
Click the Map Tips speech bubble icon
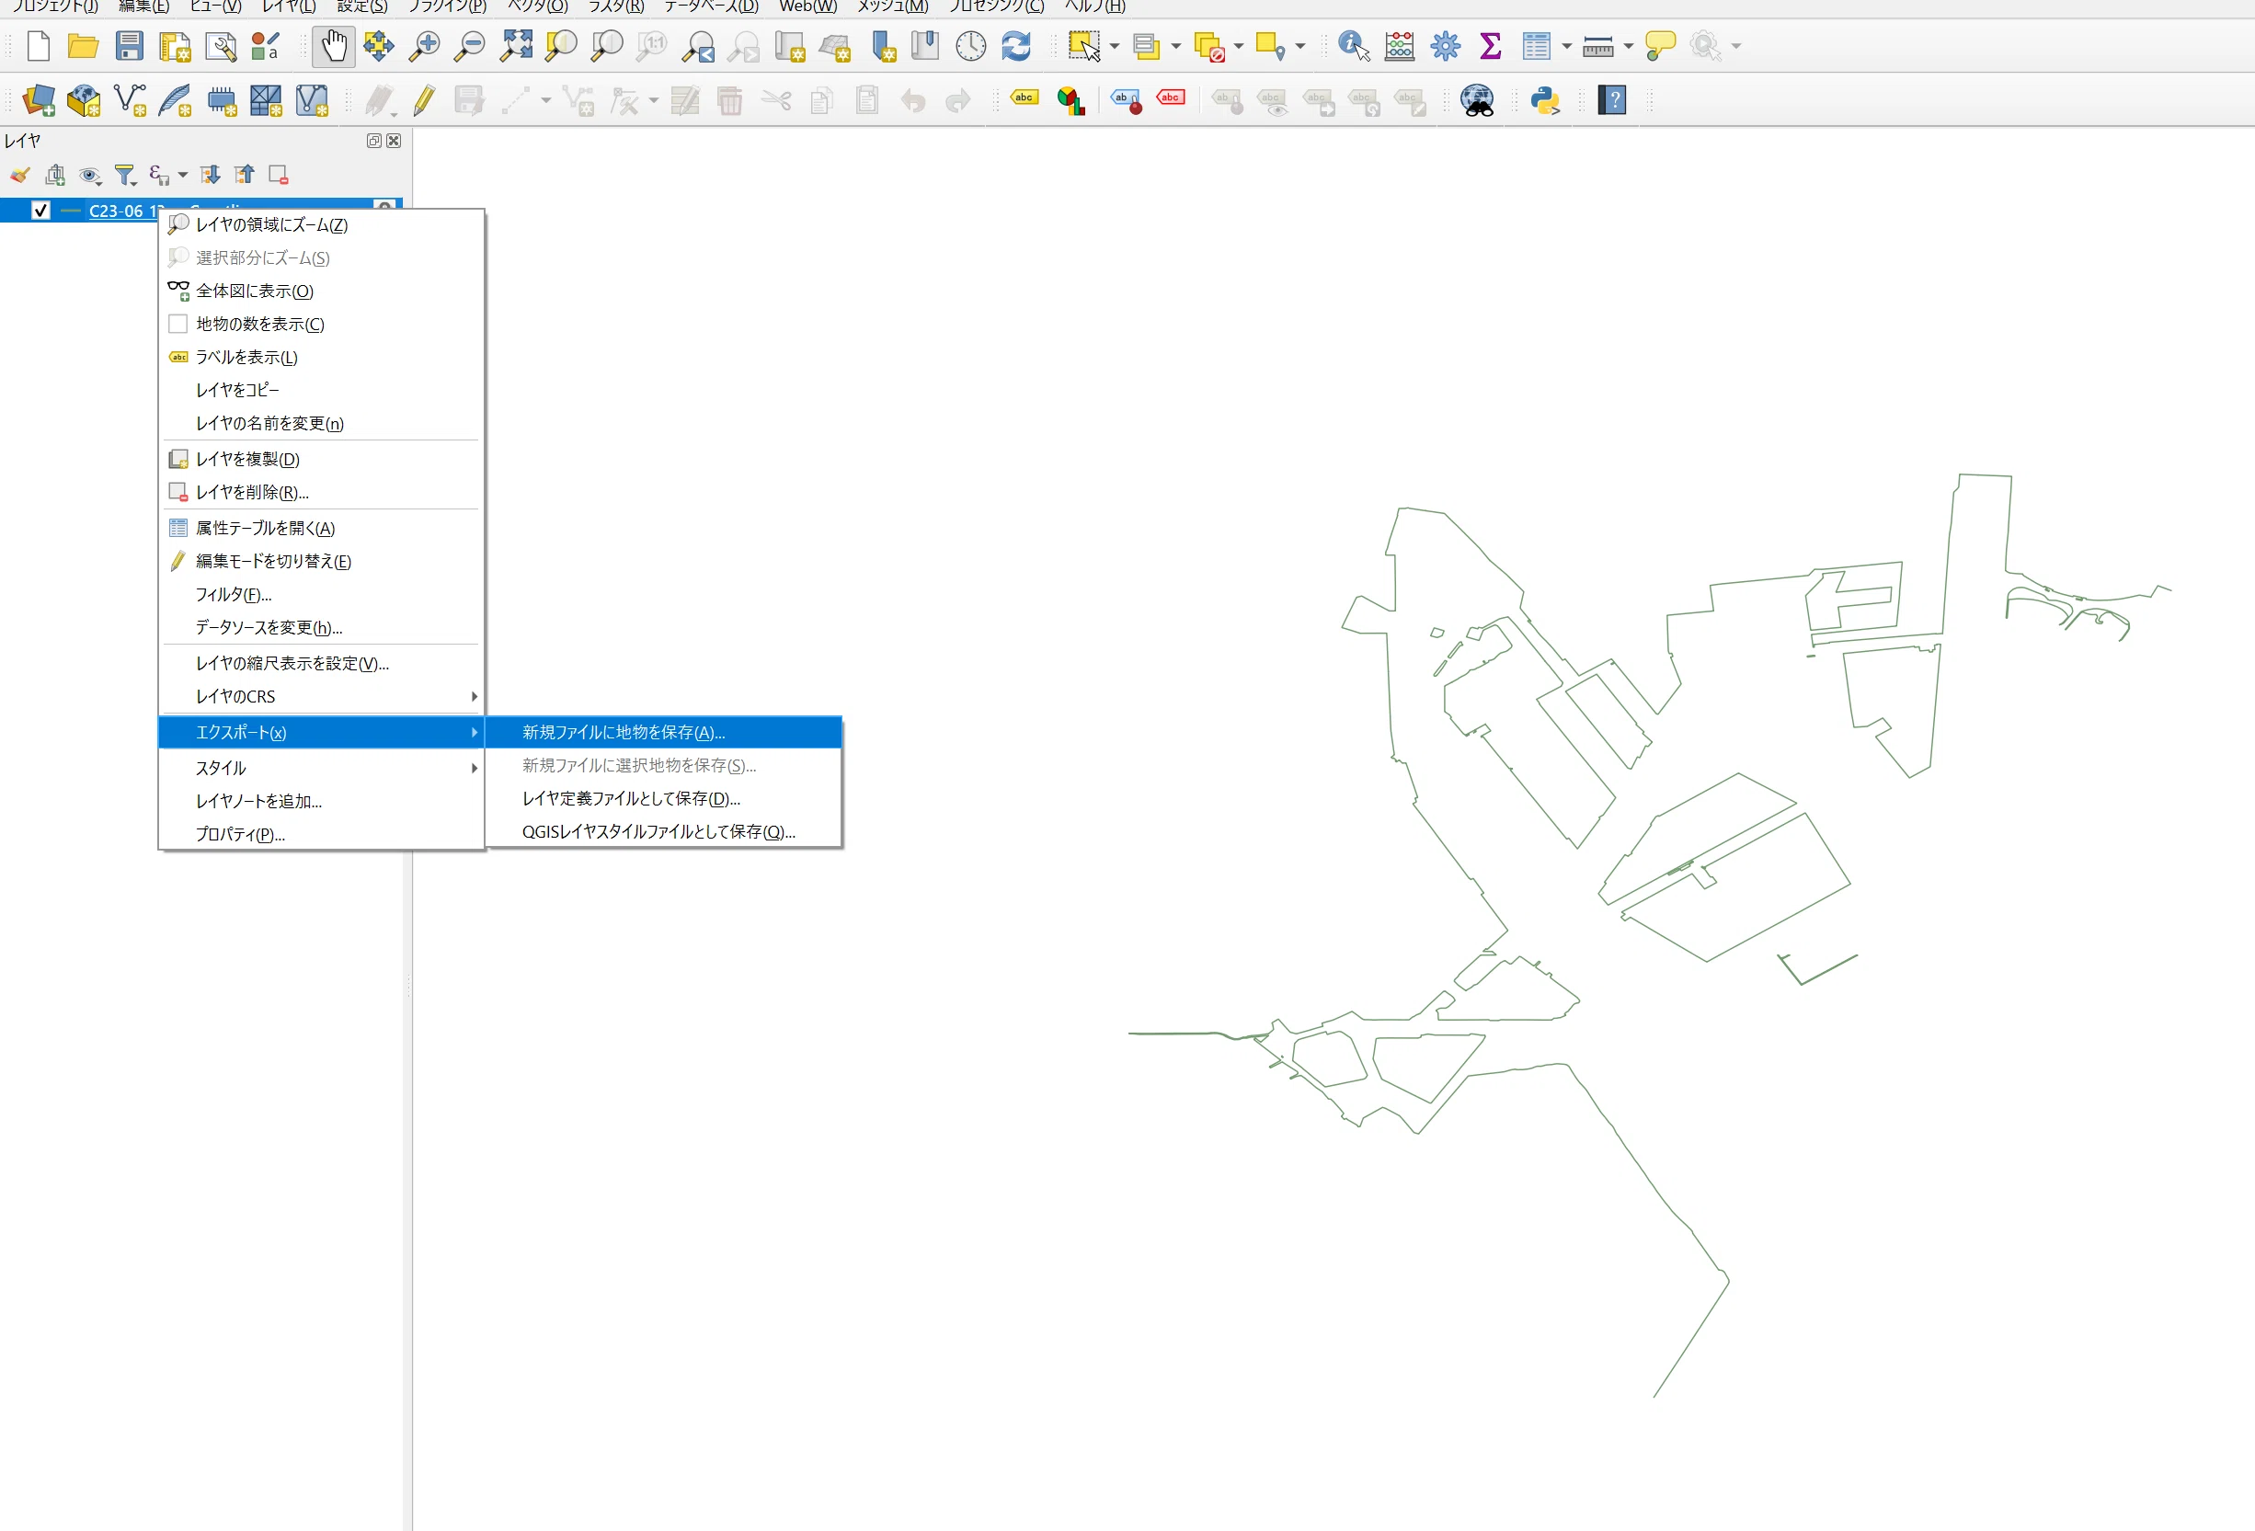pyautogui.click(x=1660, y=46)
